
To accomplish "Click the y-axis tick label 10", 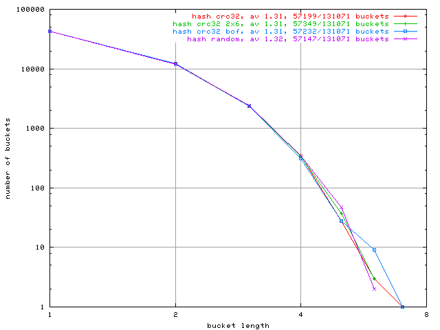I will coord(40,247).
